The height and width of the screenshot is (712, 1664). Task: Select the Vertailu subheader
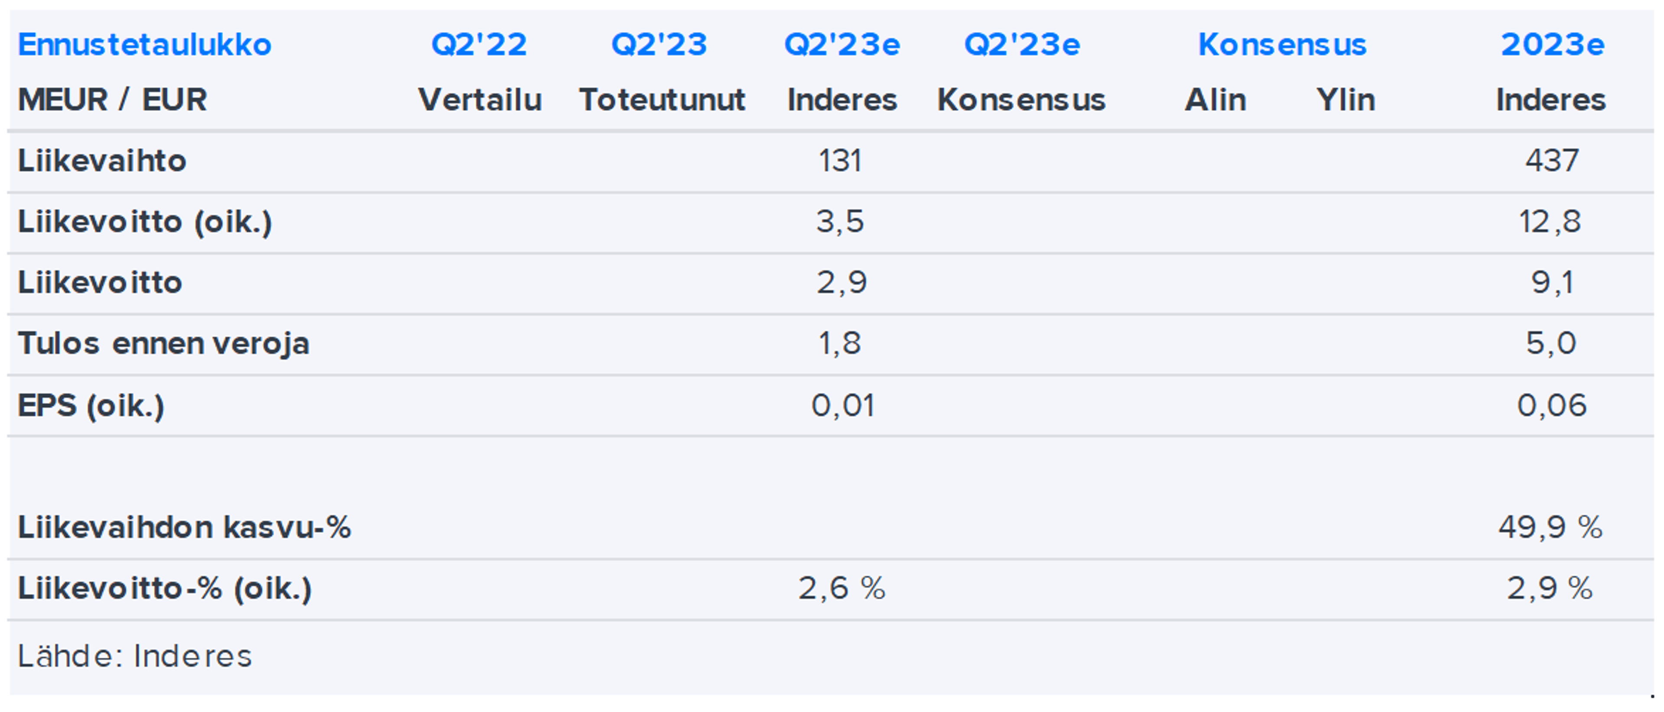[x=479, y=100]
